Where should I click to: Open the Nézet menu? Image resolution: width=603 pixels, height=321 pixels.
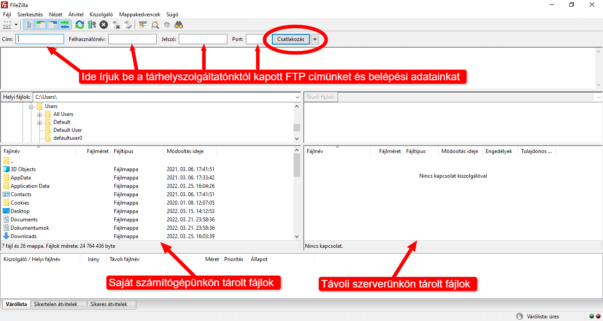pos(56,15)
